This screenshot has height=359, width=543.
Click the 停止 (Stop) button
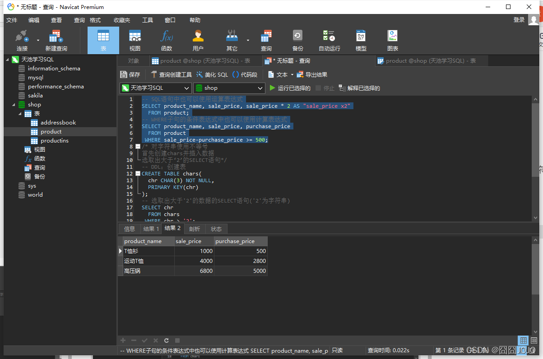(325, 88)
